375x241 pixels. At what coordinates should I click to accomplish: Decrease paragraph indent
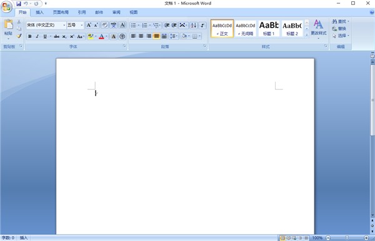coord(167,25)
